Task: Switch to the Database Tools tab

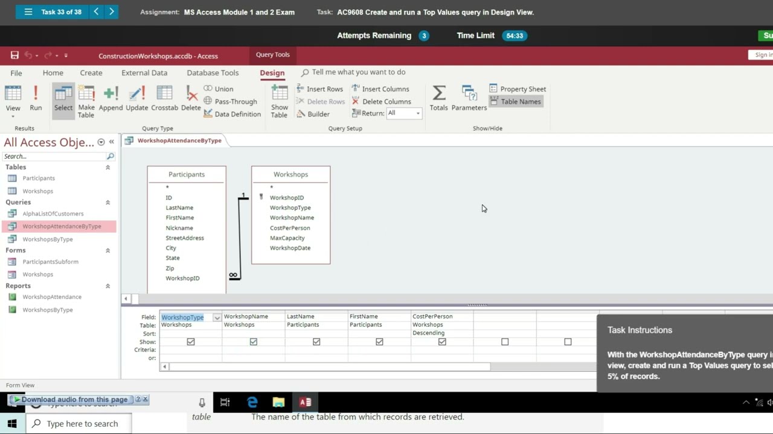Action: pos(213,73)
